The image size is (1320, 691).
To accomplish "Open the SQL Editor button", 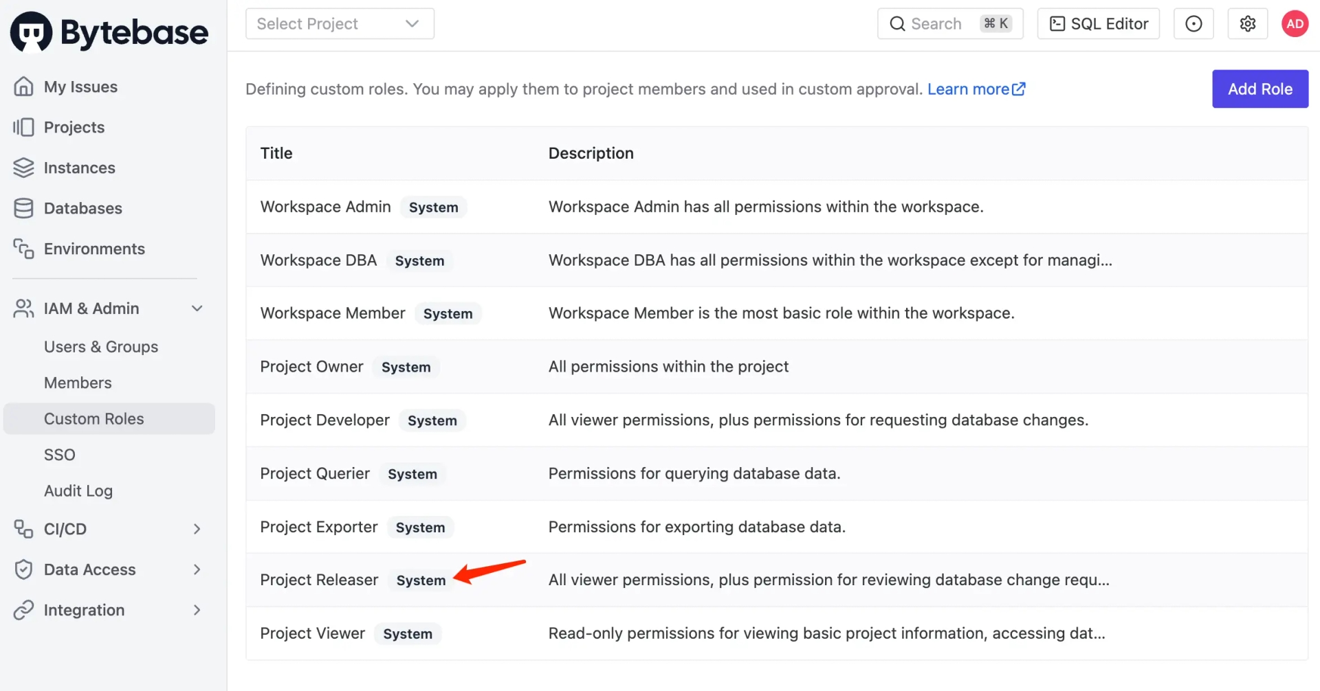I will coord(1098,24).
